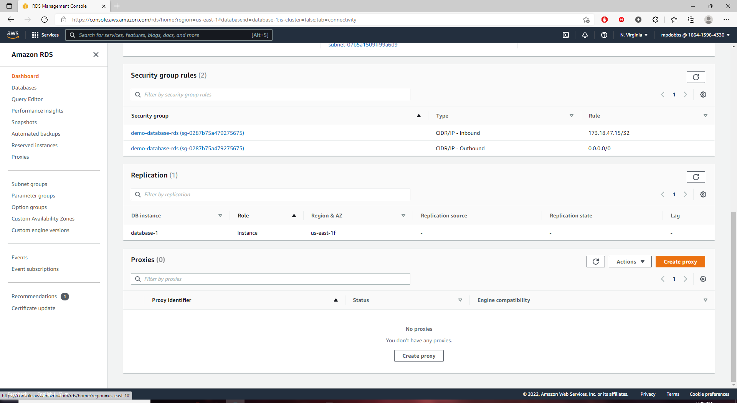Image resolution: width=737 pixels, height=403 pixels.
Task: Open AWS CloudShell icon in top bar
Action: tap(566, 35)
